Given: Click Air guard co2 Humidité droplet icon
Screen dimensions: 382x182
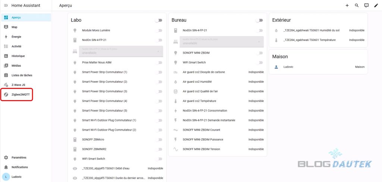Looking at the screenshot, I should coord(175,82).
